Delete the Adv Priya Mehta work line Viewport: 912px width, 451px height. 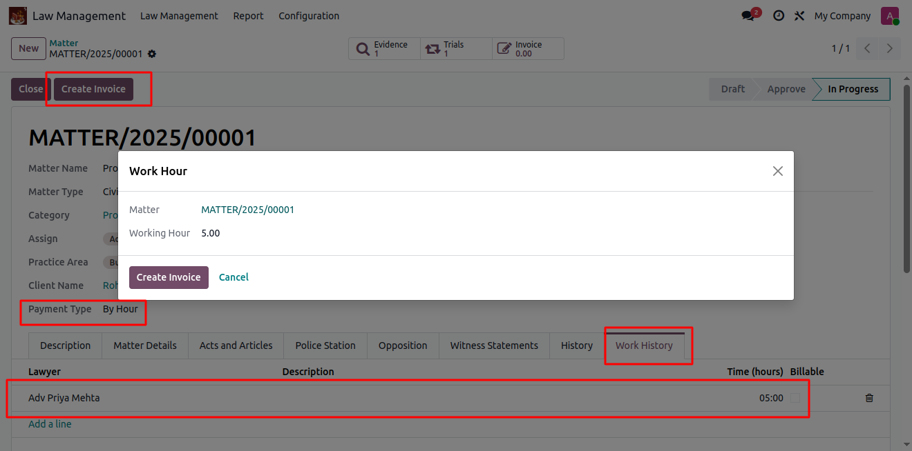[x=869, y=398]
